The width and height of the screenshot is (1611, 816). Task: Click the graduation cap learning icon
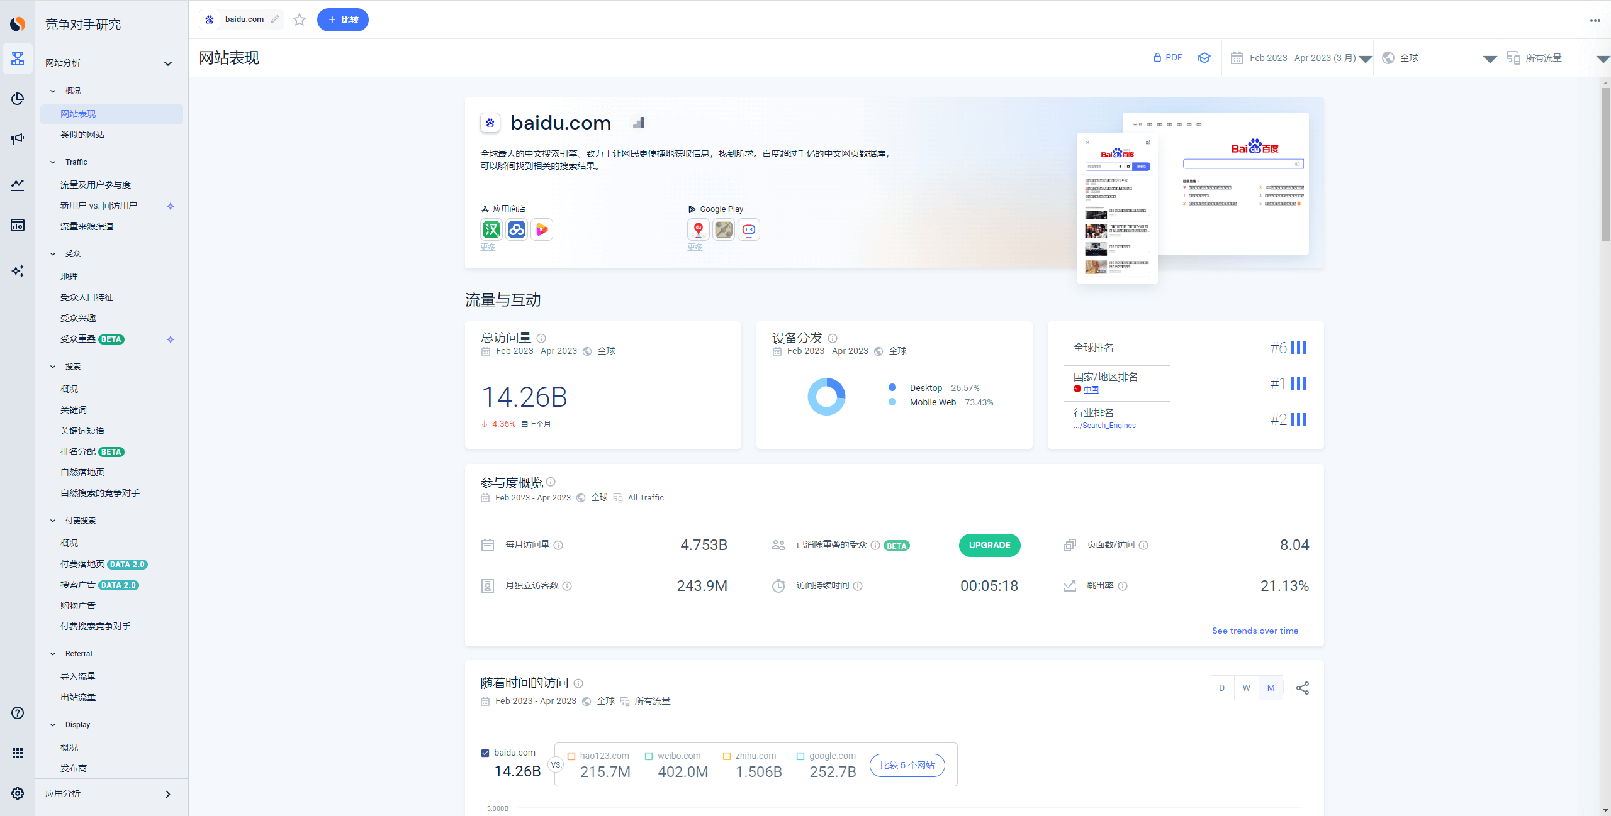click(x=1204, y=58)
